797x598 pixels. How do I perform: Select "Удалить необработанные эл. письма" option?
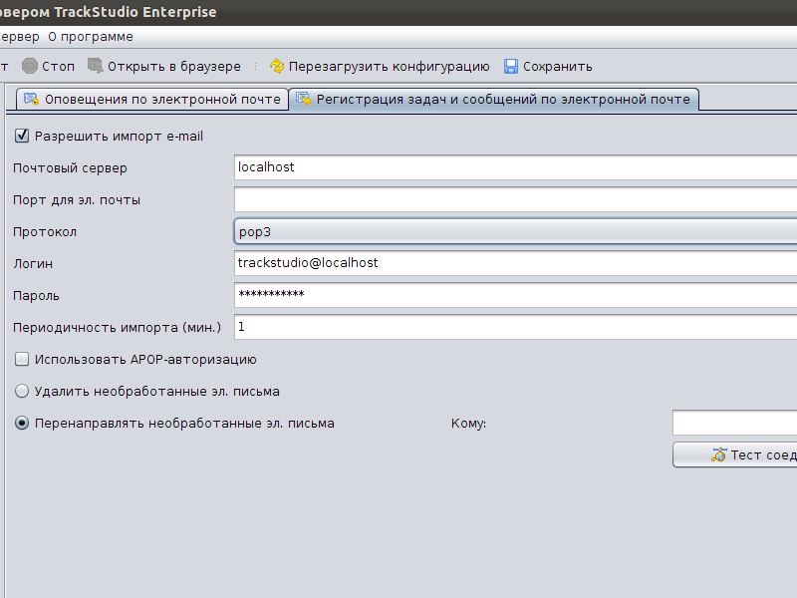click(x=23, y=391)
